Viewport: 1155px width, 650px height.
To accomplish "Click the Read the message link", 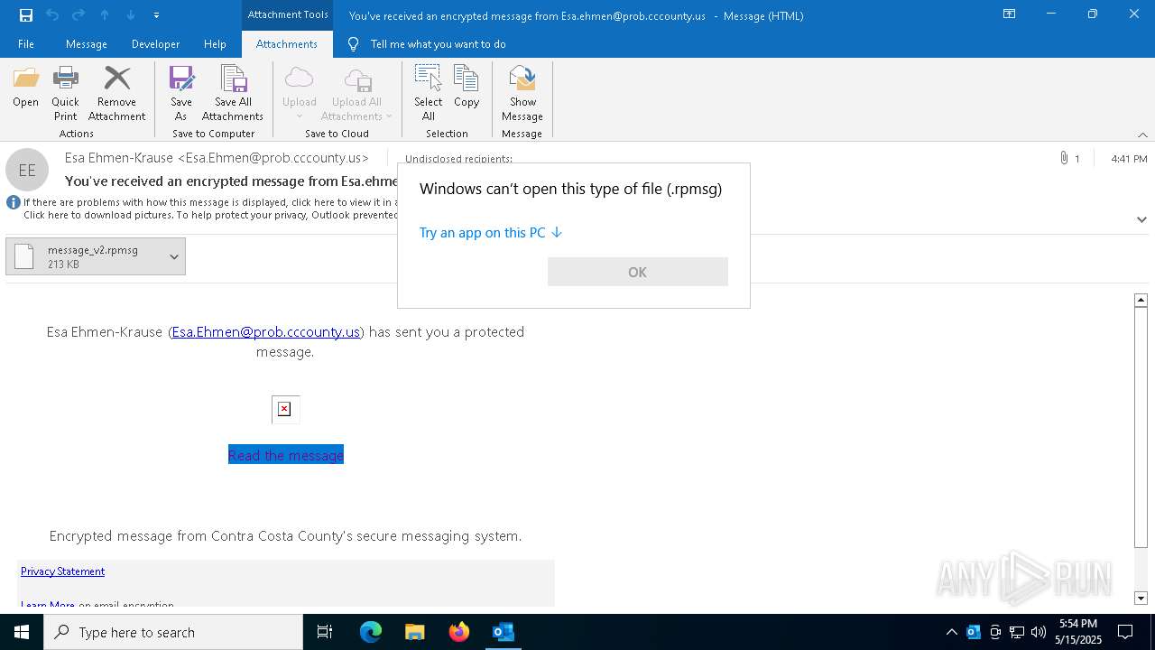I will point(286,455).
